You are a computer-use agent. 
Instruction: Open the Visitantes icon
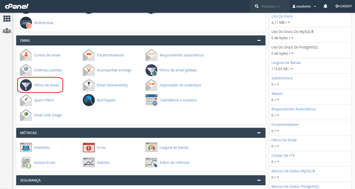pyautogui.click(x=26, y=148)
